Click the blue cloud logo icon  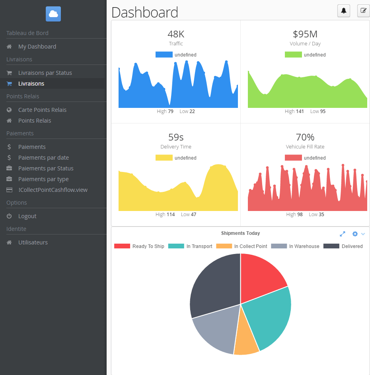53,14
